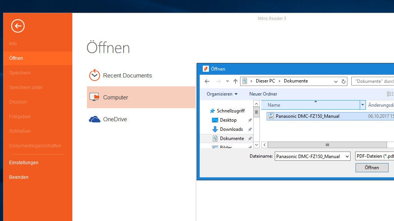Go back using the dialog's left arrow

click(207, 81)
